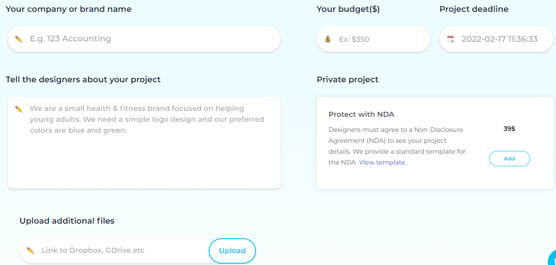Focus the company or brand name input
556x265 pixels.
coord(144,39)
